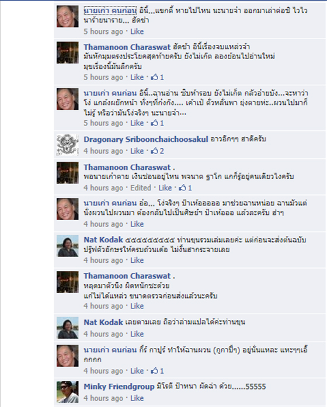327x407 pixels.
Task: Click thumbs-up icon on the กี้ร์ กาปูร์ comment
Action: point(154,371)
